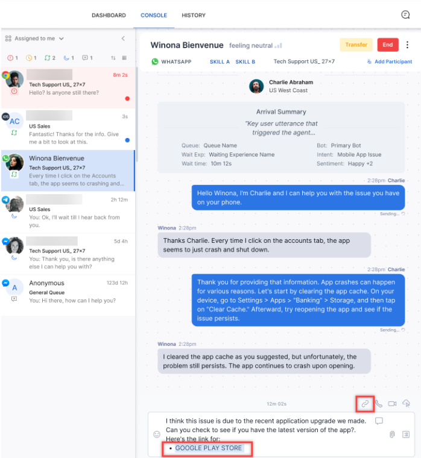Image resolution: width=421 pixels, height=458 pixels.
Task: Filter conversations by active green count
Action: pos(49,58)
